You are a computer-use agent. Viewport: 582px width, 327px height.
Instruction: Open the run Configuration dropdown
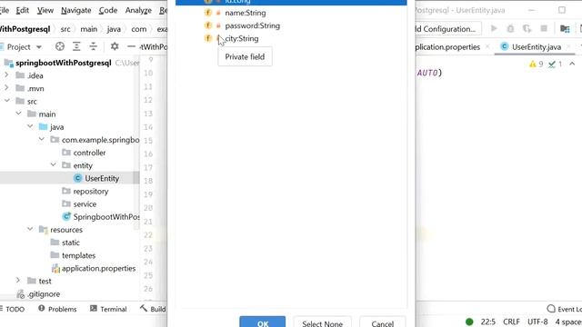click(x=448, y=28)
